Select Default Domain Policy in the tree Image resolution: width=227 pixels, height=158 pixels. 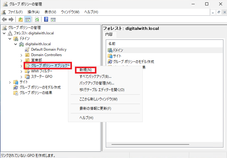point(49,49)
